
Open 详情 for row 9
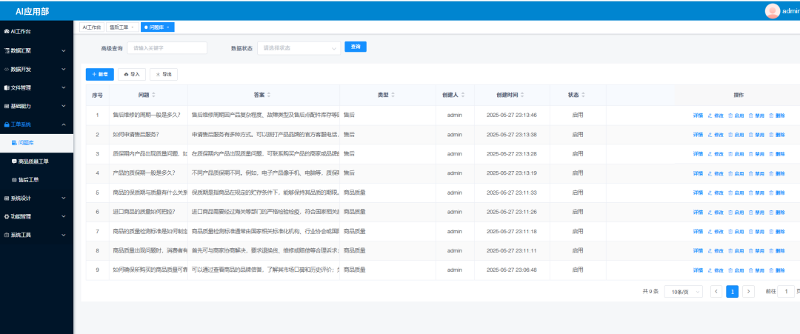[x=698, y=270]
